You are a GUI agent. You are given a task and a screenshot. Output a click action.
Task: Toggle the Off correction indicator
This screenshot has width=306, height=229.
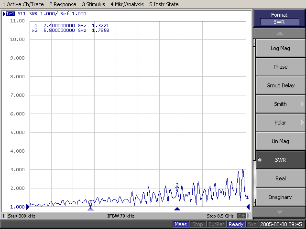coord(241,216)
